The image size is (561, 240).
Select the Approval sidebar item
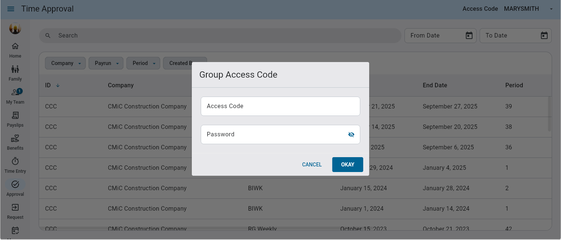15,188
